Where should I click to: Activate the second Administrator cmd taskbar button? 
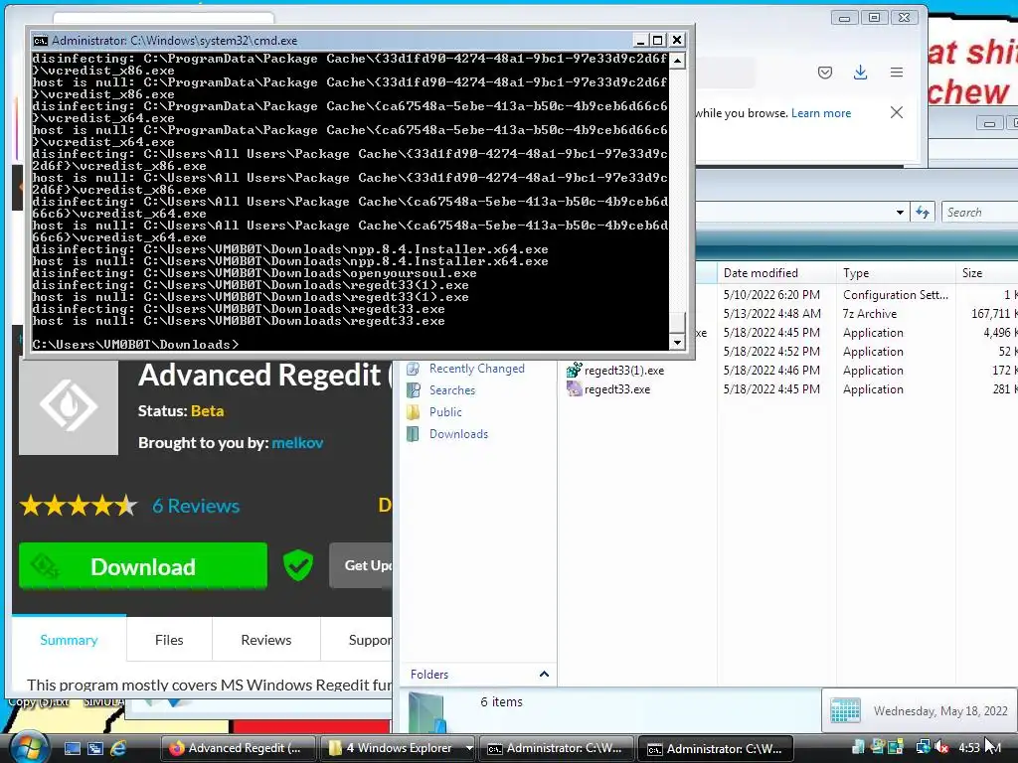point(717,748)
